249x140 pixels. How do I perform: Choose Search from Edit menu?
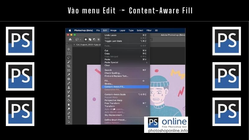[x=125, y=70]
